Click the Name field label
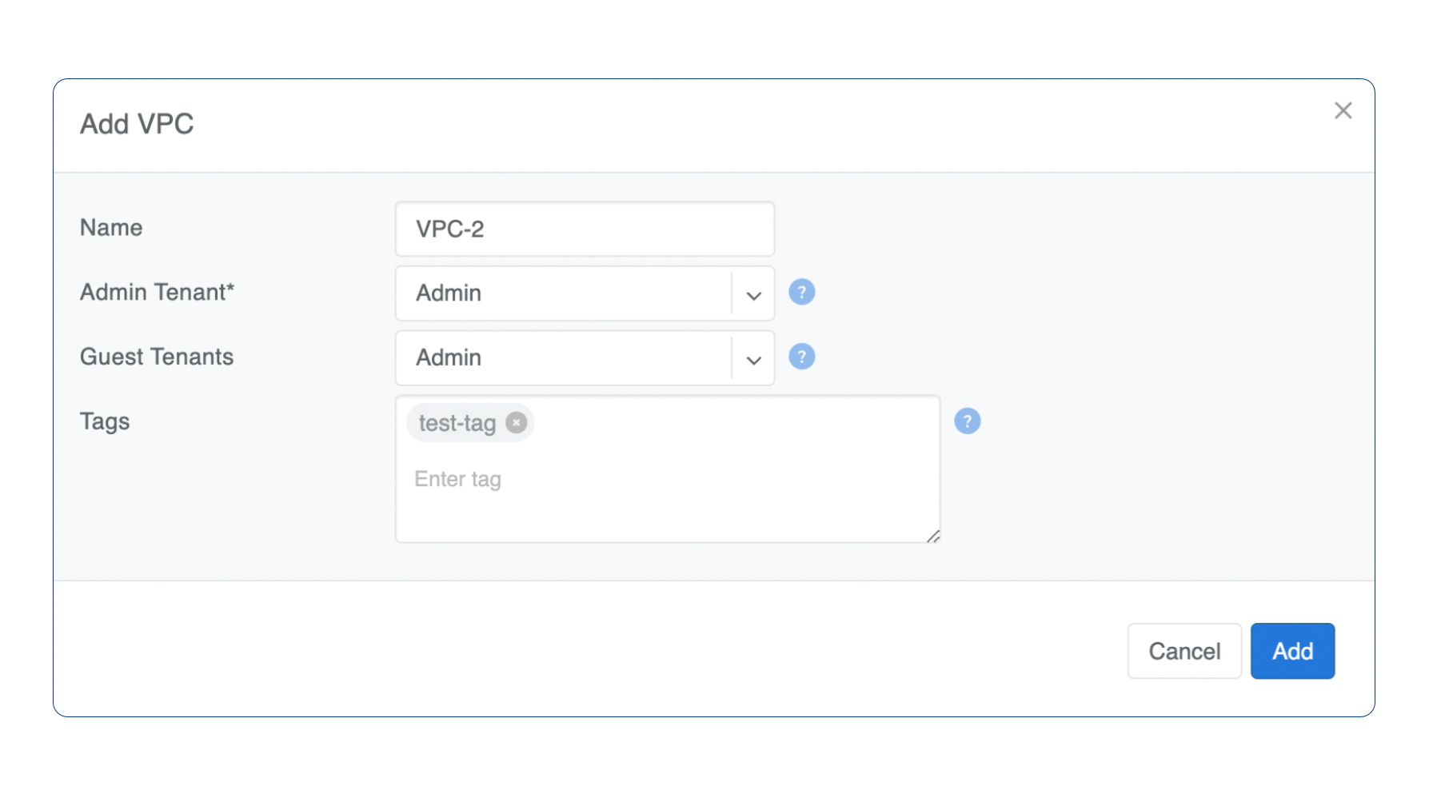Screen dimensions: 1437x790 tap(111, 228)
